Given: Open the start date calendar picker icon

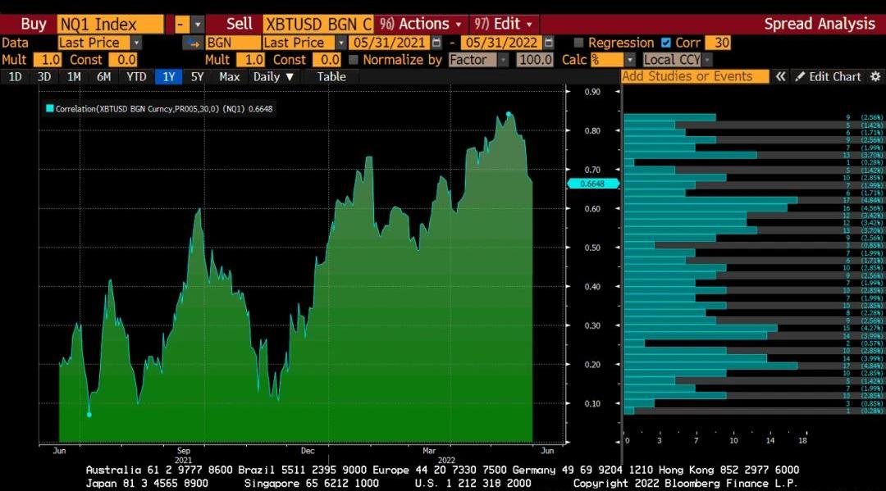Looking at the screenshot, I should coord(436,43).
